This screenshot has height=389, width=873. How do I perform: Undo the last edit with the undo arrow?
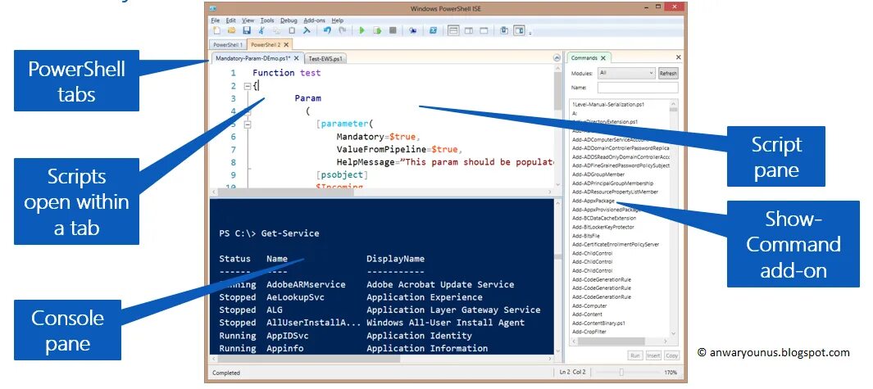(x=327, y=30)
